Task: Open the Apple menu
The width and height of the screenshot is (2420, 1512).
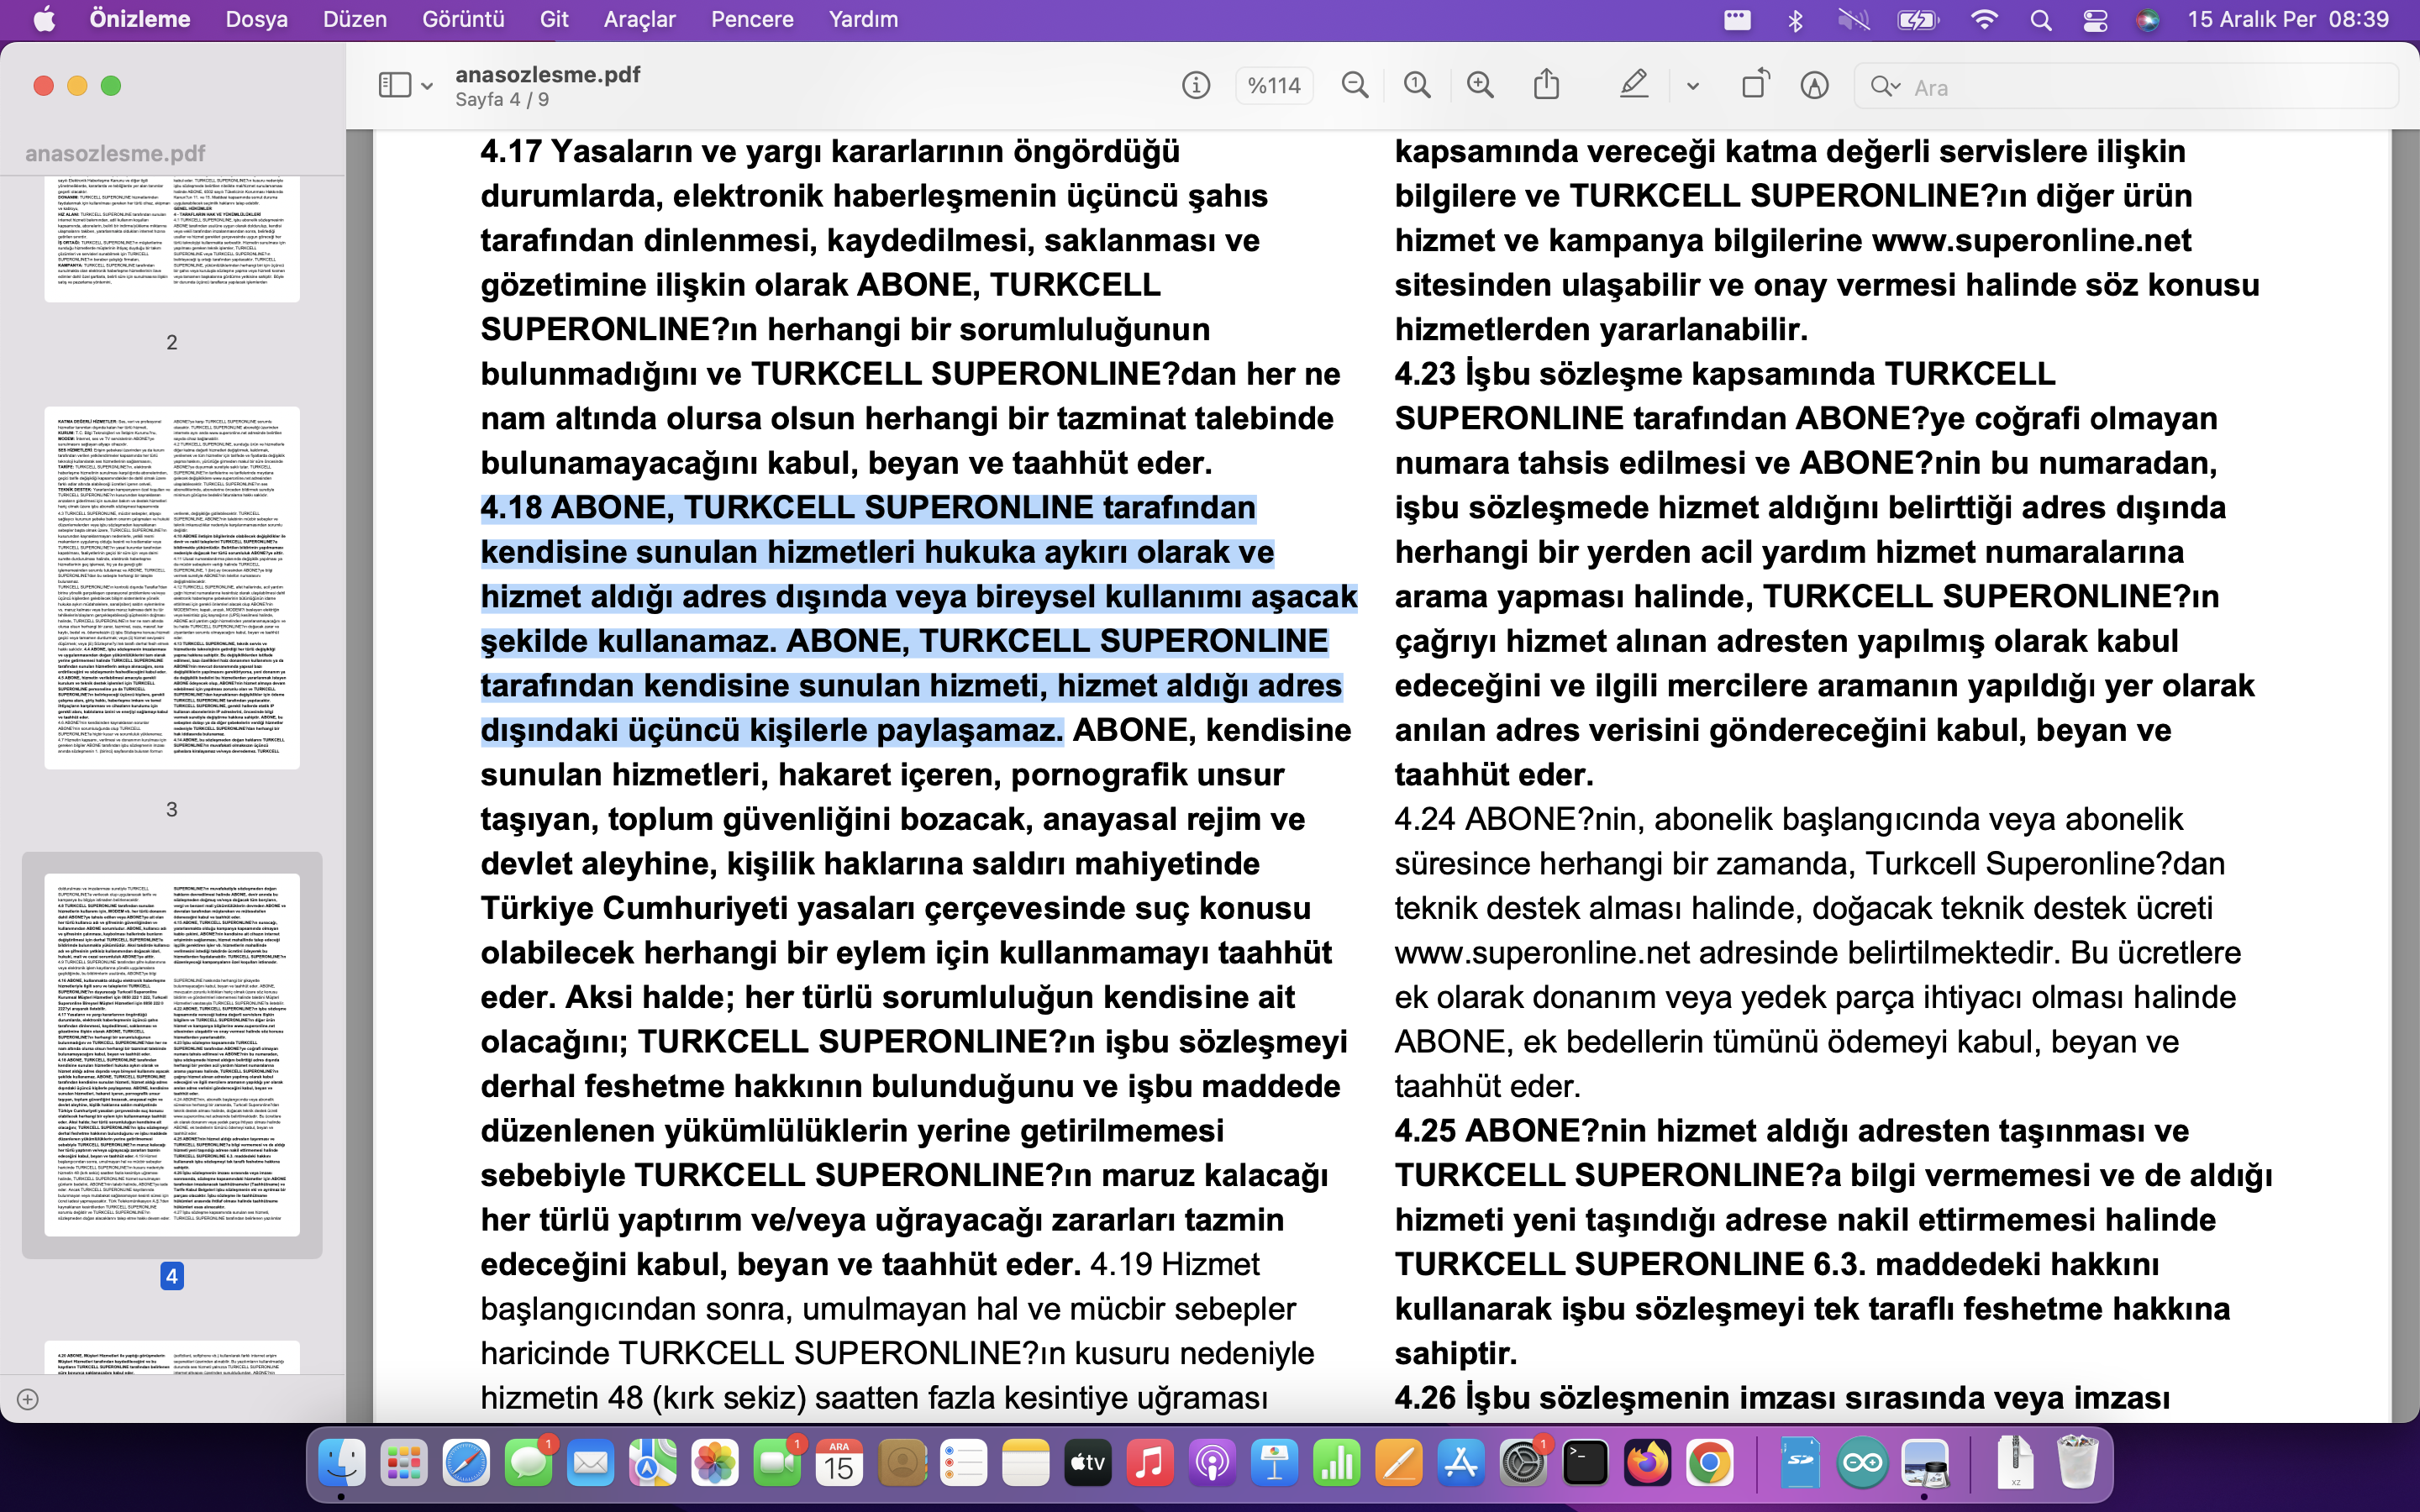Action: pos(44,20)
